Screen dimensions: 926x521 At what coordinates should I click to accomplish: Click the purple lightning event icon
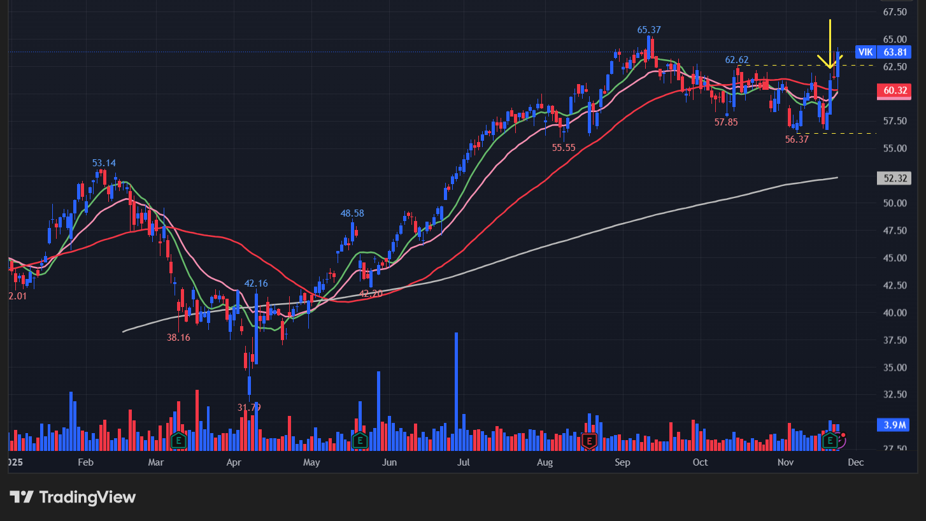pyautogui.click(x=841, y=439)
